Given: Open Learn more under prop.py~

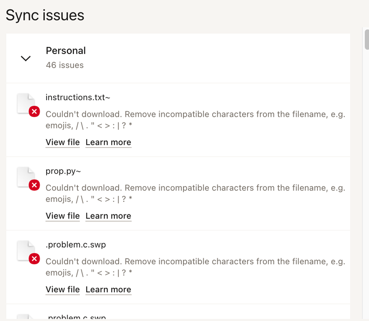Looking at the screenshot, I should 108,216.
